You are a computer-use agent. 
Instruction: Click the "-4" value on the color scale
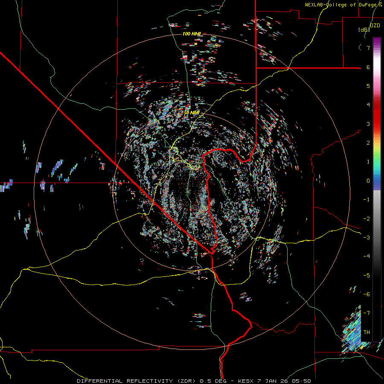coord(367,256)
